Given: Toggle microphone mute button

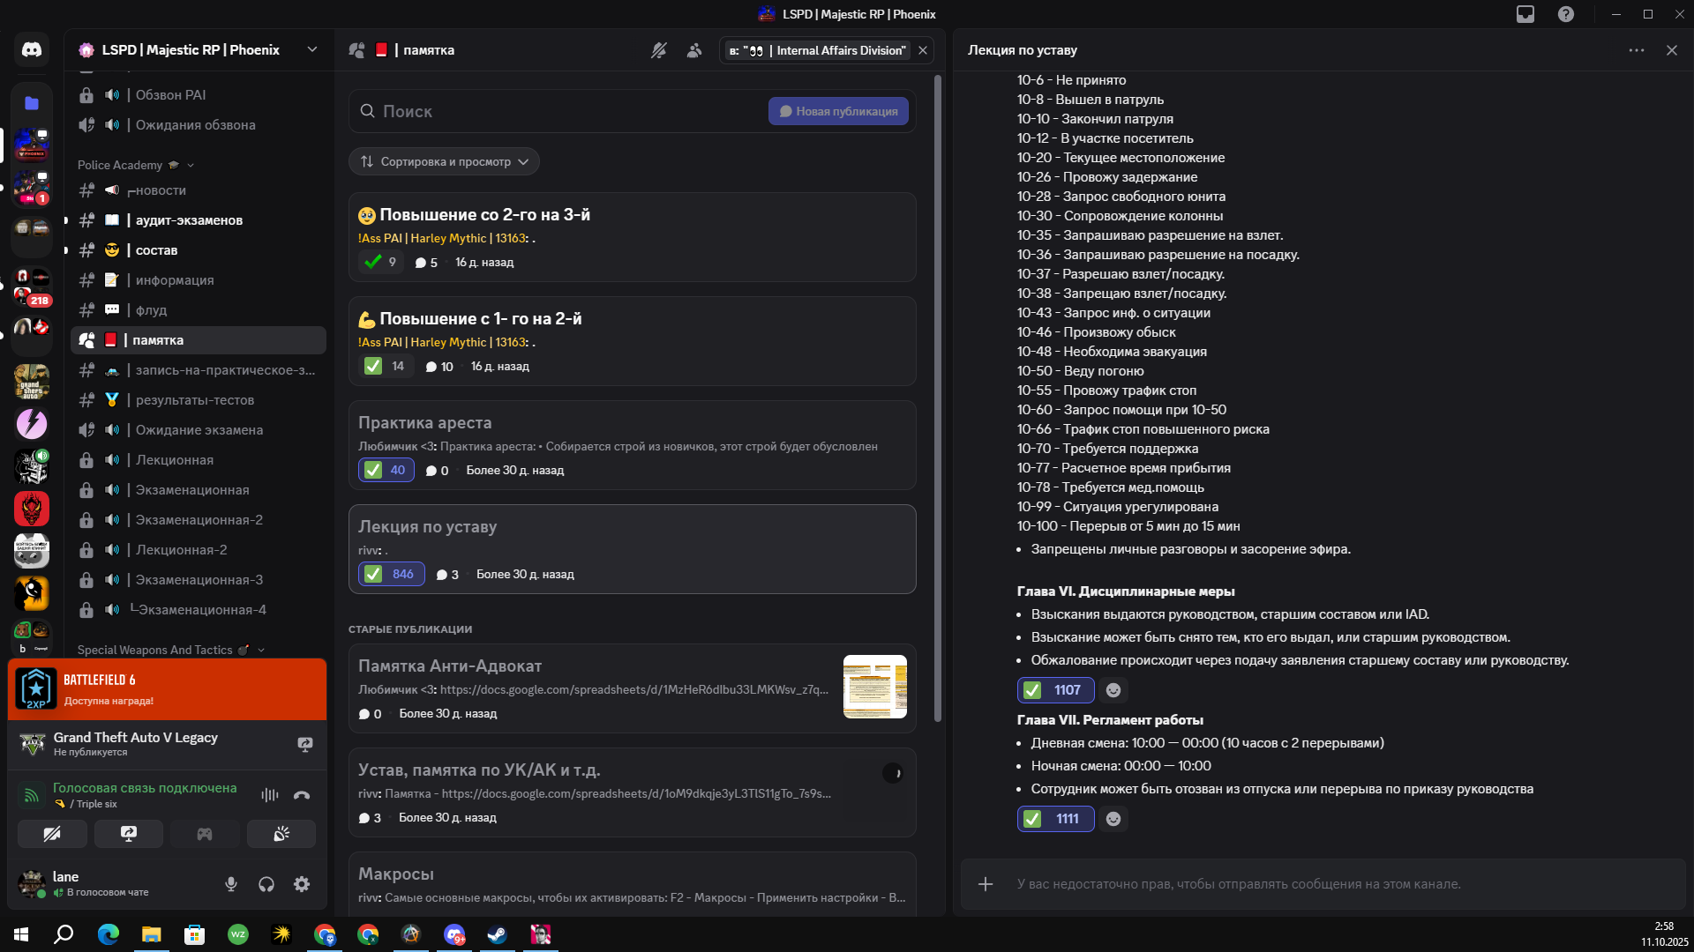Looking at the screenshot, I should (x=231, y=884).
